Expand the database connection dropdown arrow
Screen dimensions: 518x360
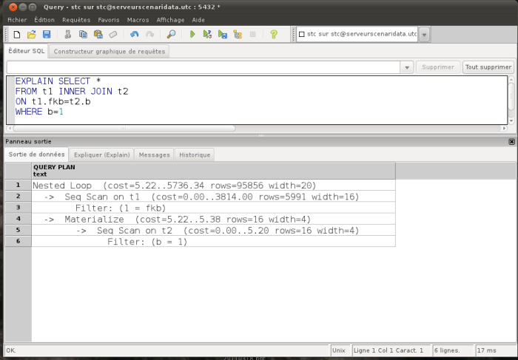425,34
